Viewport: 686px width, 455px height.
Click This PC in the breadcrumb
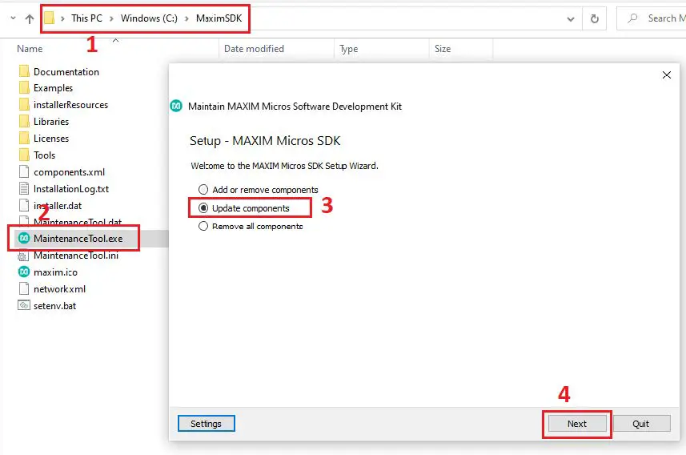tap(86, 18)
